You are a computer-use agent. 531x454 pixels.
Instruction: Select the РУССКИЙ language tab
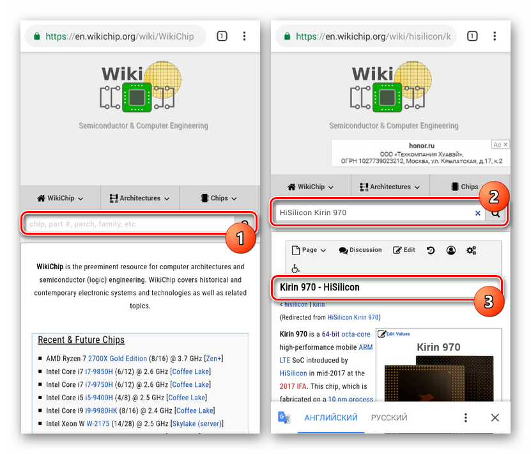389,418
